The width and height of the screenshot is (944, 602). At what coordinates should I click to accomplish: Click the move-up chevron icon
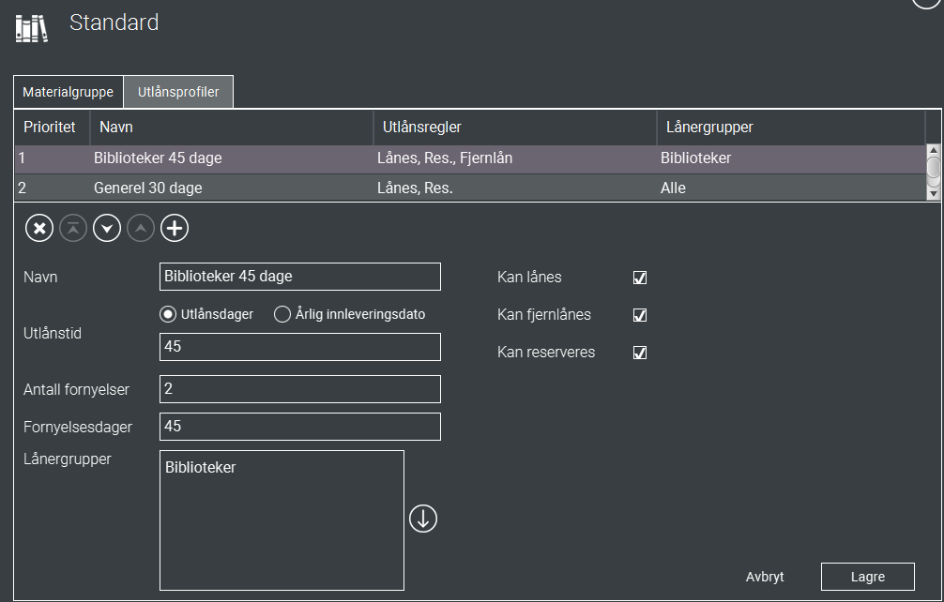(x=141, y=229)
